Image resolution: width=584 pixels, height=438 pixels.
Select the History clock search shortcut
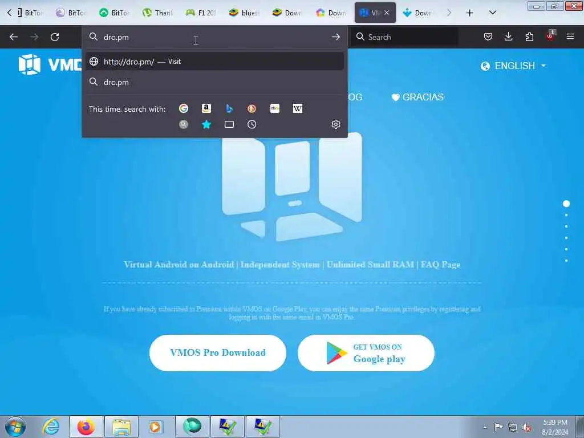252,124
